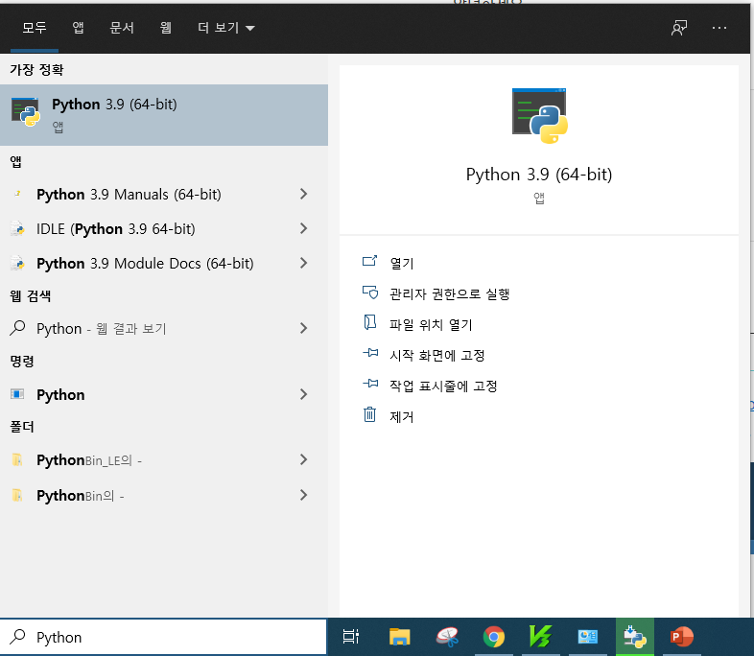754x656 pixels.
Task: Open PowerPoint from the taskbar
Action: 682,637
